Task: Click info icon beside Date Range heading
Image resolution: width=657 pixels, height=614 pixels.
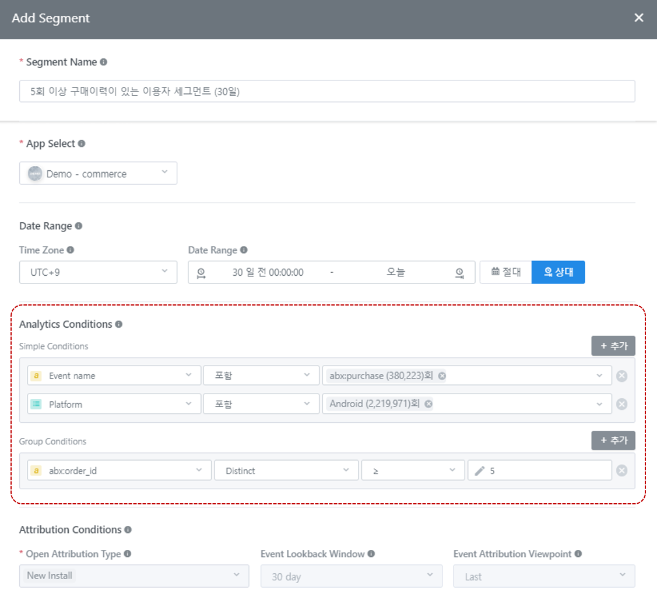Action: (x=78, y=226)
